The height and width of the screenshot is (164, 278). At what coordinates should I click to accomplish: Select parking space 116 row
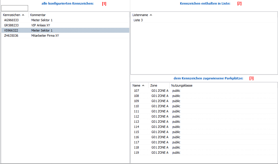pyautogui.click(x=136, y=137)
